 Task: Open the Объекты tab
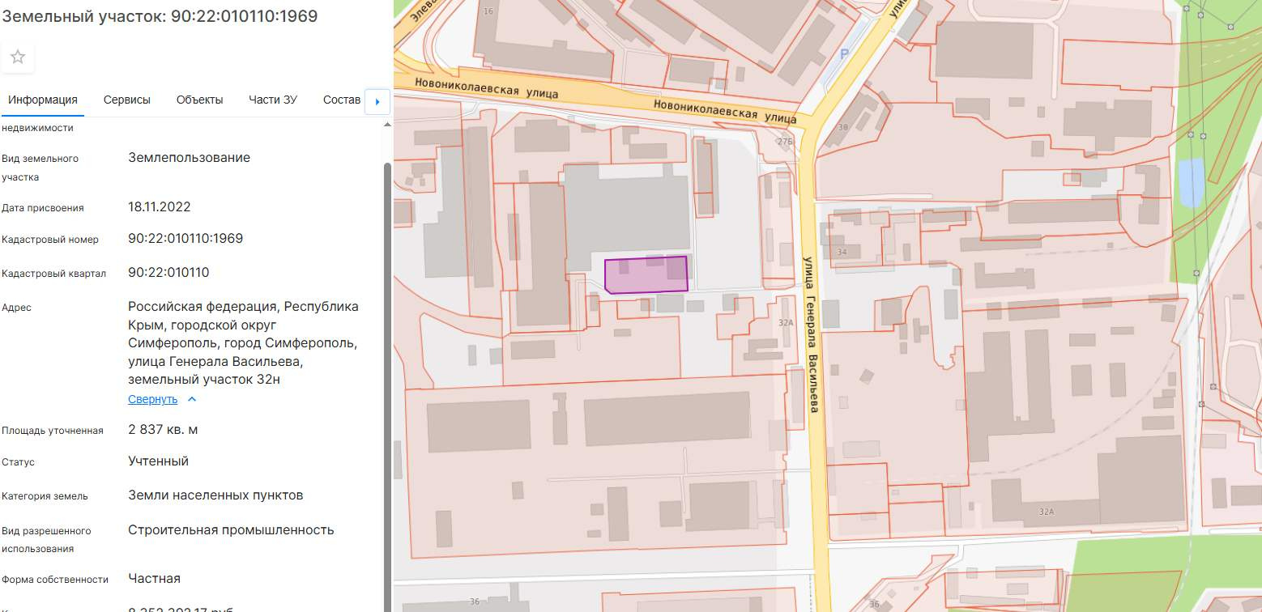pyautogui.click(x=199, y=100)
